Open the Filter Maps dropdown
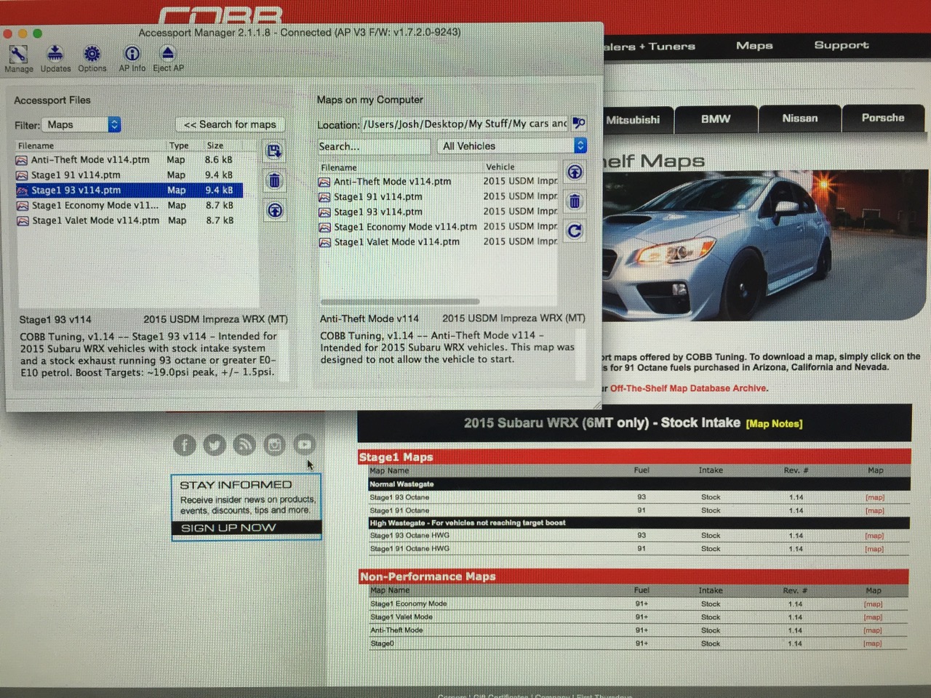Viewport: 931px width, 698px height. pos(81,125)
